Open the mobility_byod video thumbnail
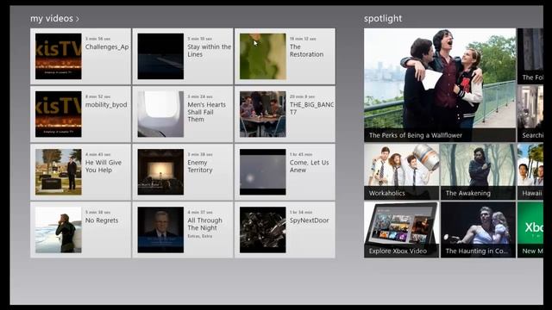 click(x=59, y=115)
